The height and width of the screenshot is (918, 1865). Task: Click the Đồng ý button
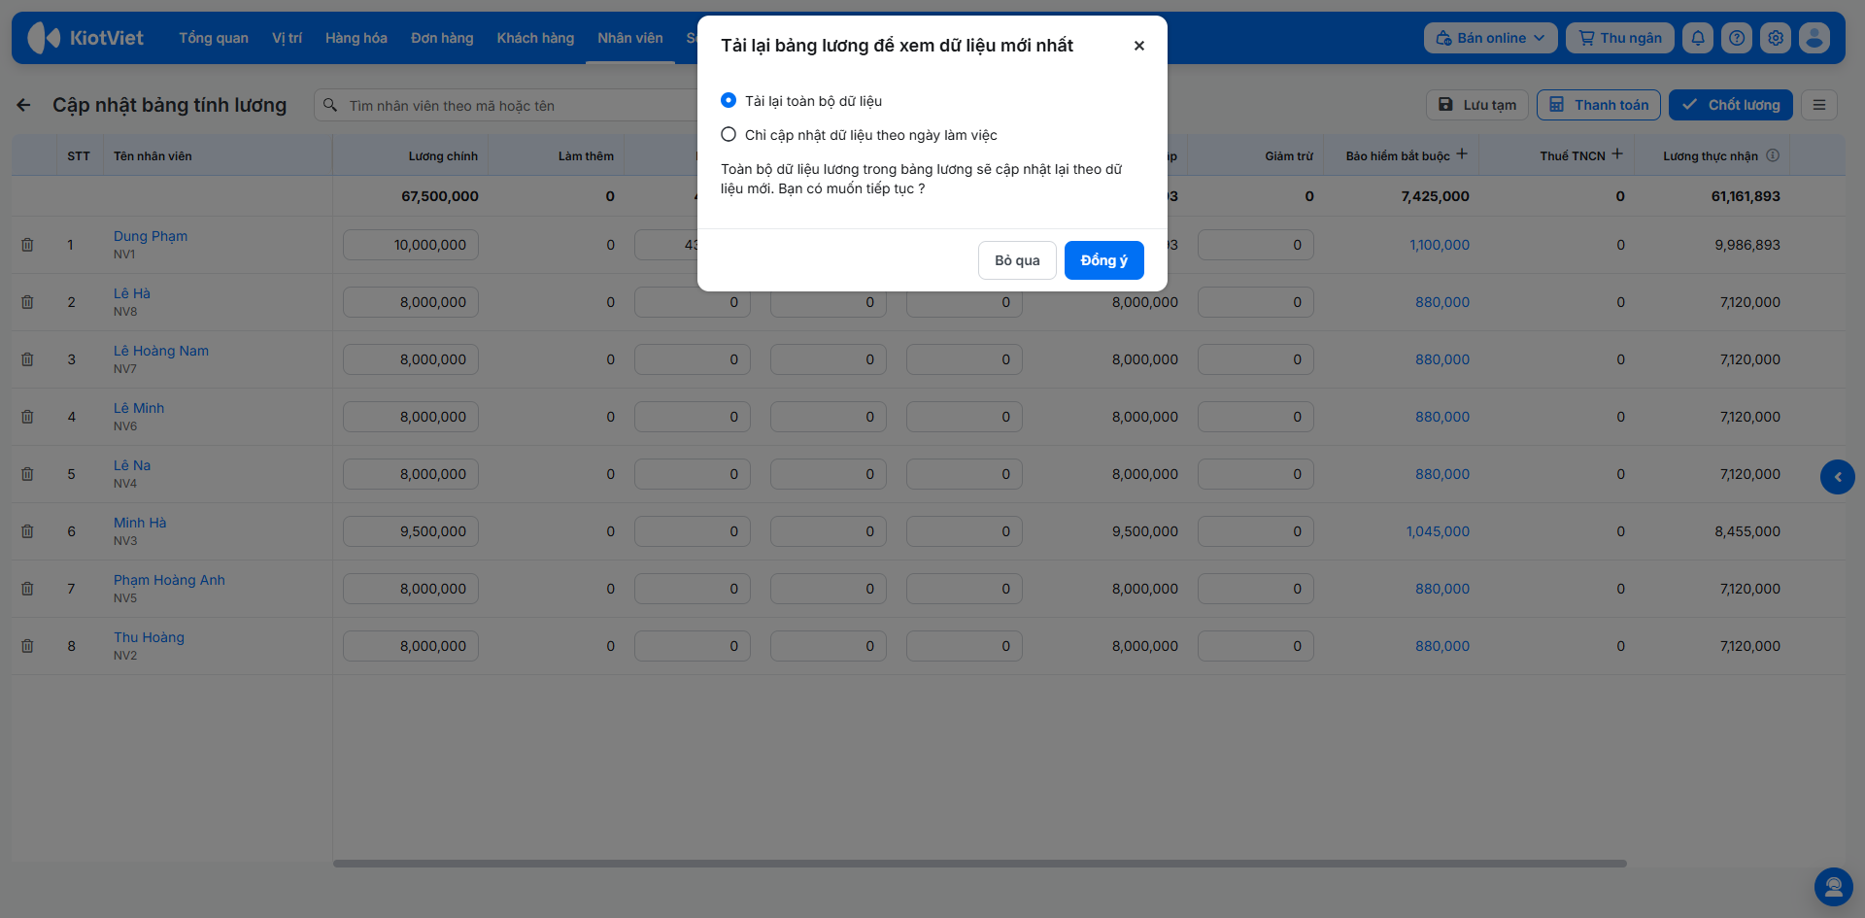click(x=1104, y=260)
